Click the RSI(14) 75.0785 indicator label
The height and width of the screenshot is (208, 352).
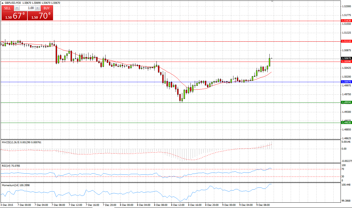click(11, 166)
